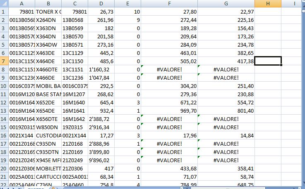
Task: Click cell with value 3'899,80
Action: (101, 152)
